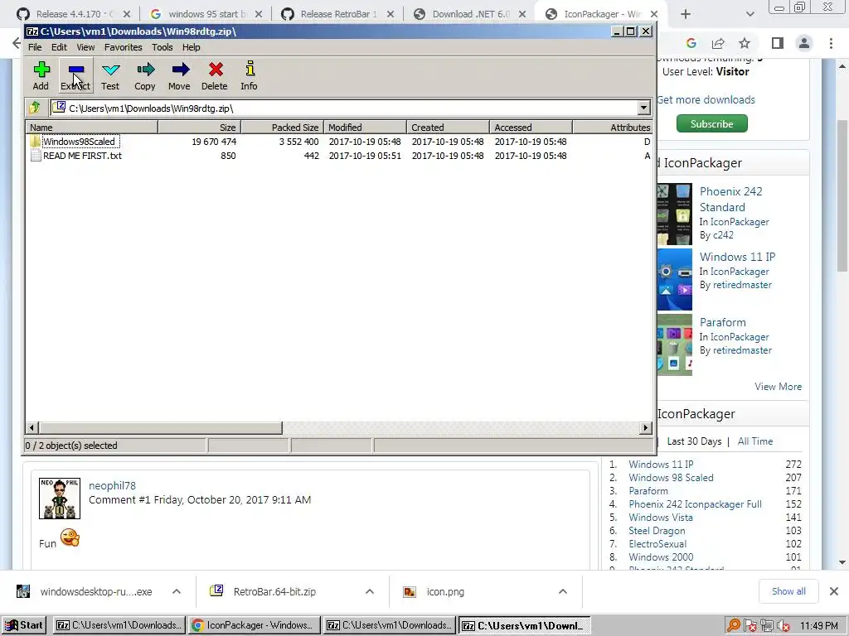Open the Windows 11 IP sidebar link
The image size is (849, 636).
[737, 257]
